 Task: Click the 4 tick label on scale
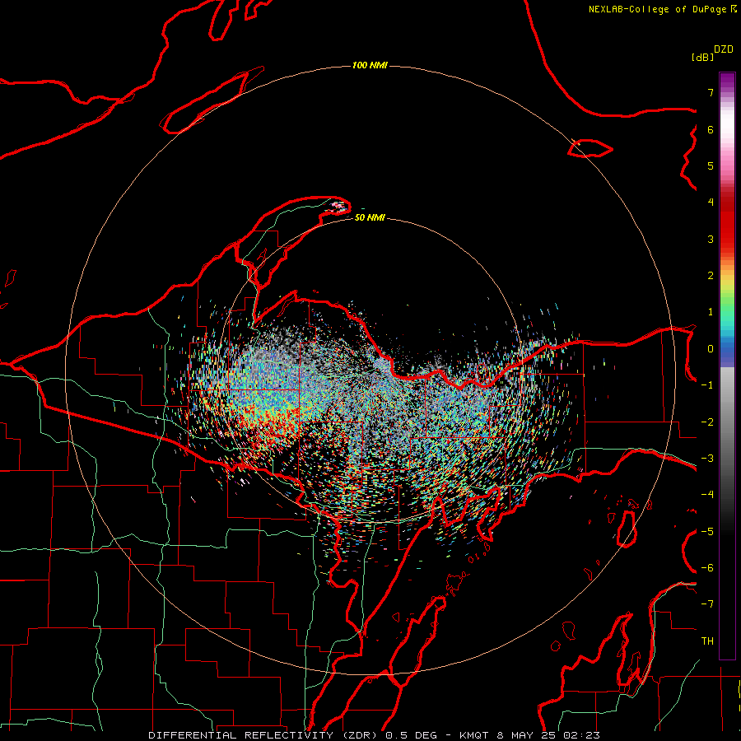tap(711, 203)
